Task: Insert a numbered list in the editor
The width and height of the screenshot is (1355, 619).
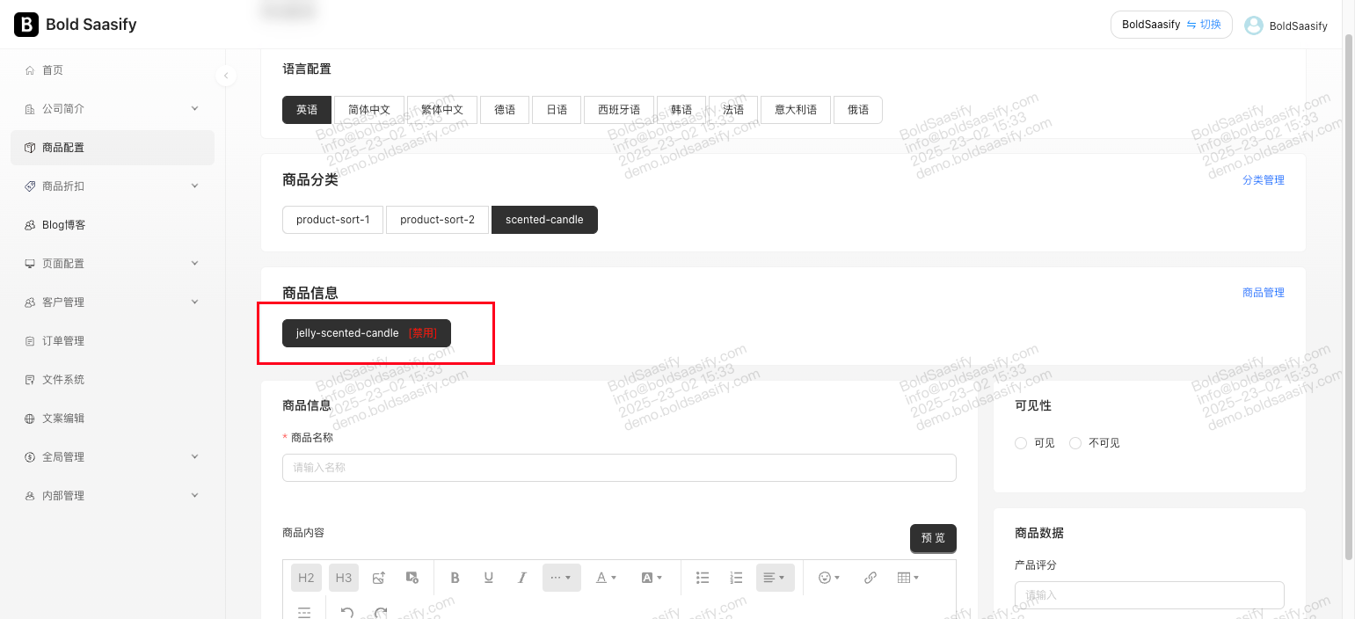Action: tap(737, 578)
